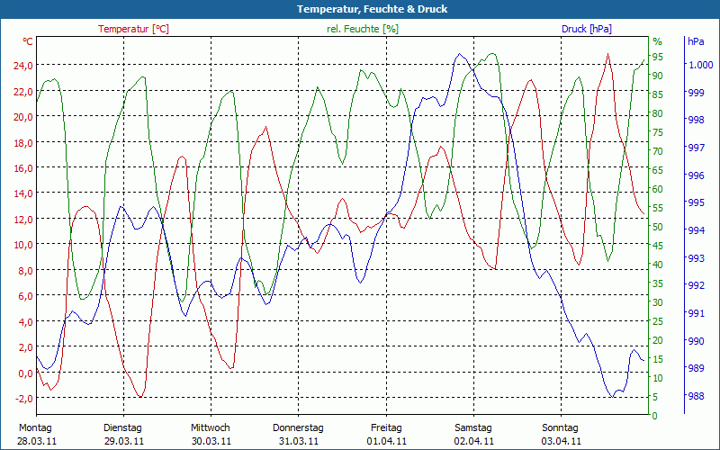720x450 pixels.
Task: Click humidity axis value 75
Action: tap(658, 132)
